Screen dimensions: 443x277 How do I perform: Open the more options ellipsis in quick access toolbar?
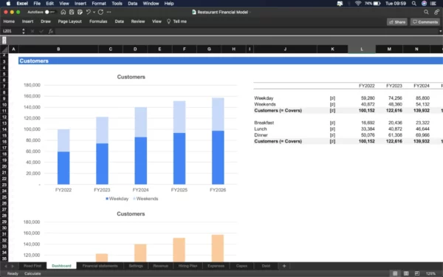(x=109, y=12)
